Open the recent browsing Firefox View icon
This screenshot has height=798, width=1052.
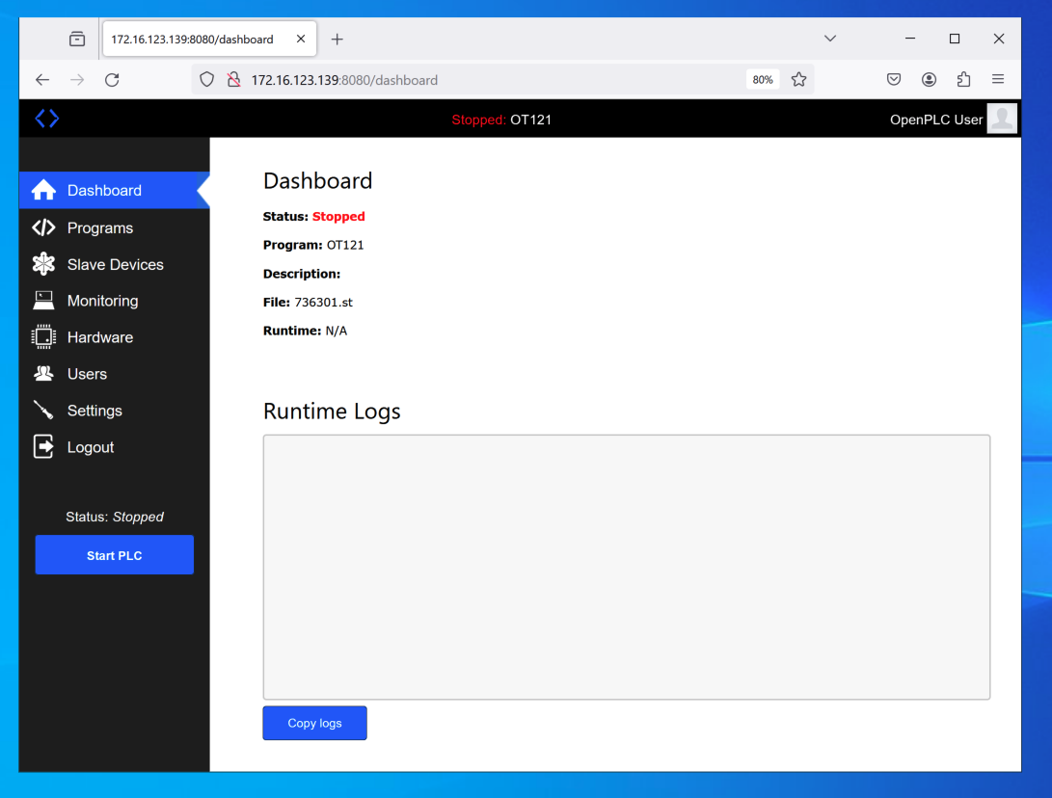click(x=77, y=39)
